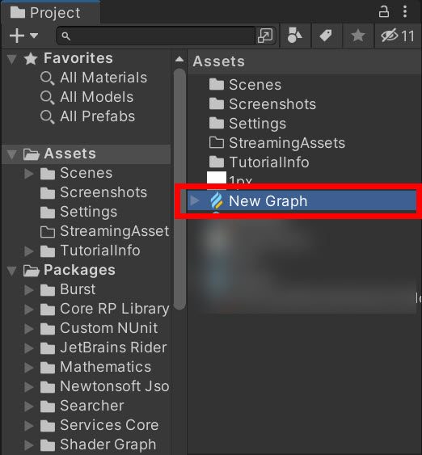Open the Project tab
Viewport: 422px width, 455px height.
click(50, 13)
